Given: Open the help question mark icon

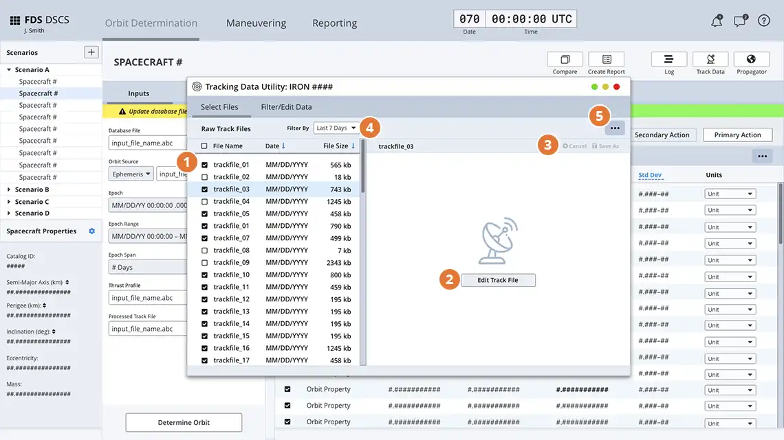Looking at the screenshot, I should 763,21.
